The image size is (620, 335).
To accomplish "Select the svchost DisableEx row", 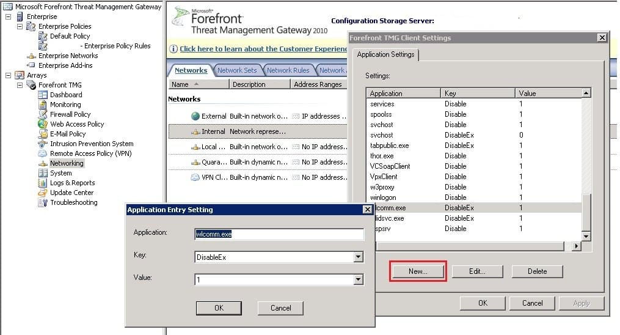I will 473,135.
